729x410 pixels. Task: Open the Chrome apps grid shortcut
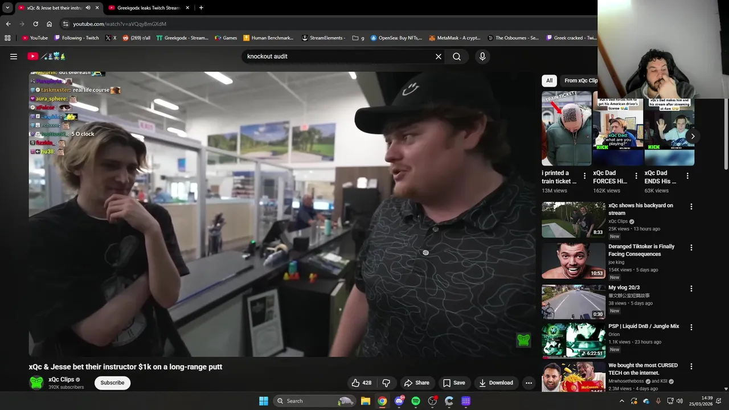[7, 38]
